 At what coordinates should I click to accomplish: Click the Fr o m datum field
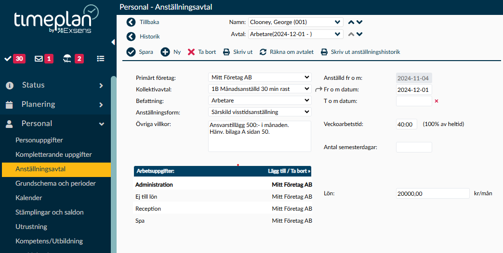414,89
